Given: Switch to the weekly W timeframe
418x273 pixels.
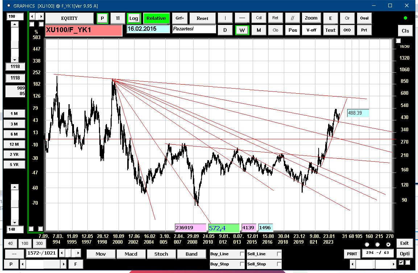Looking at the screenshot, I should [x=242, y=30].
